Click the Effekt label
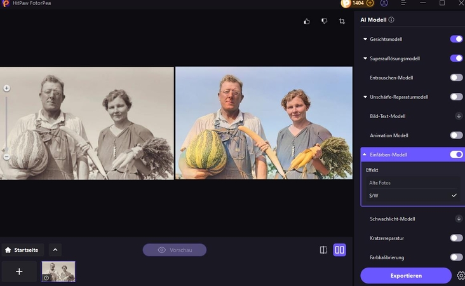Image resolution: width=465 pixels, height=286 pixels. tap(372, 170)
